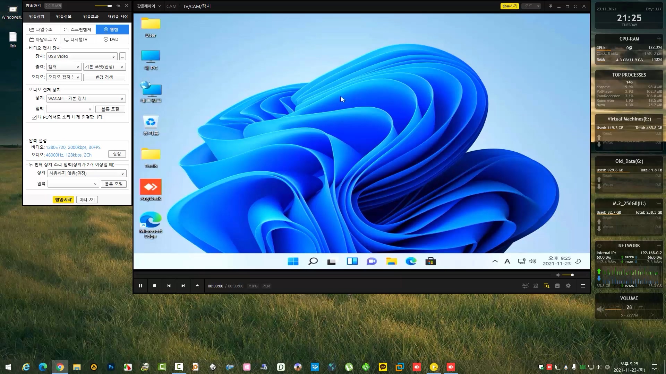Decrease volume with minus in VOLUME widget
The width and height of the screenshot is (666, 374).
pyautogui.click(x=617, y=307)
